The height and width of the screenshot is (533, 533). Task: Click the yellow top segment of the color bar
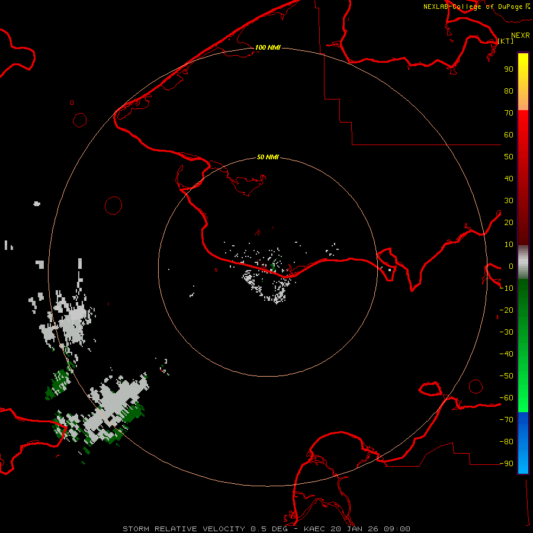(x=523, y=82)
